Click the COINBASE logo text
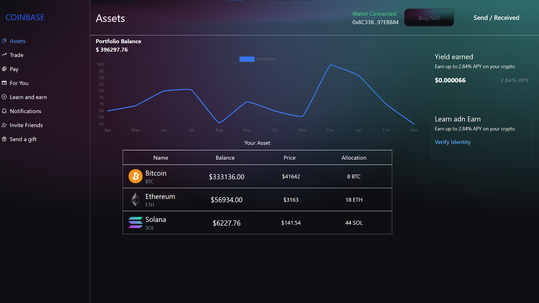Viewport: 539px width, 303px height. click(25, 17)
